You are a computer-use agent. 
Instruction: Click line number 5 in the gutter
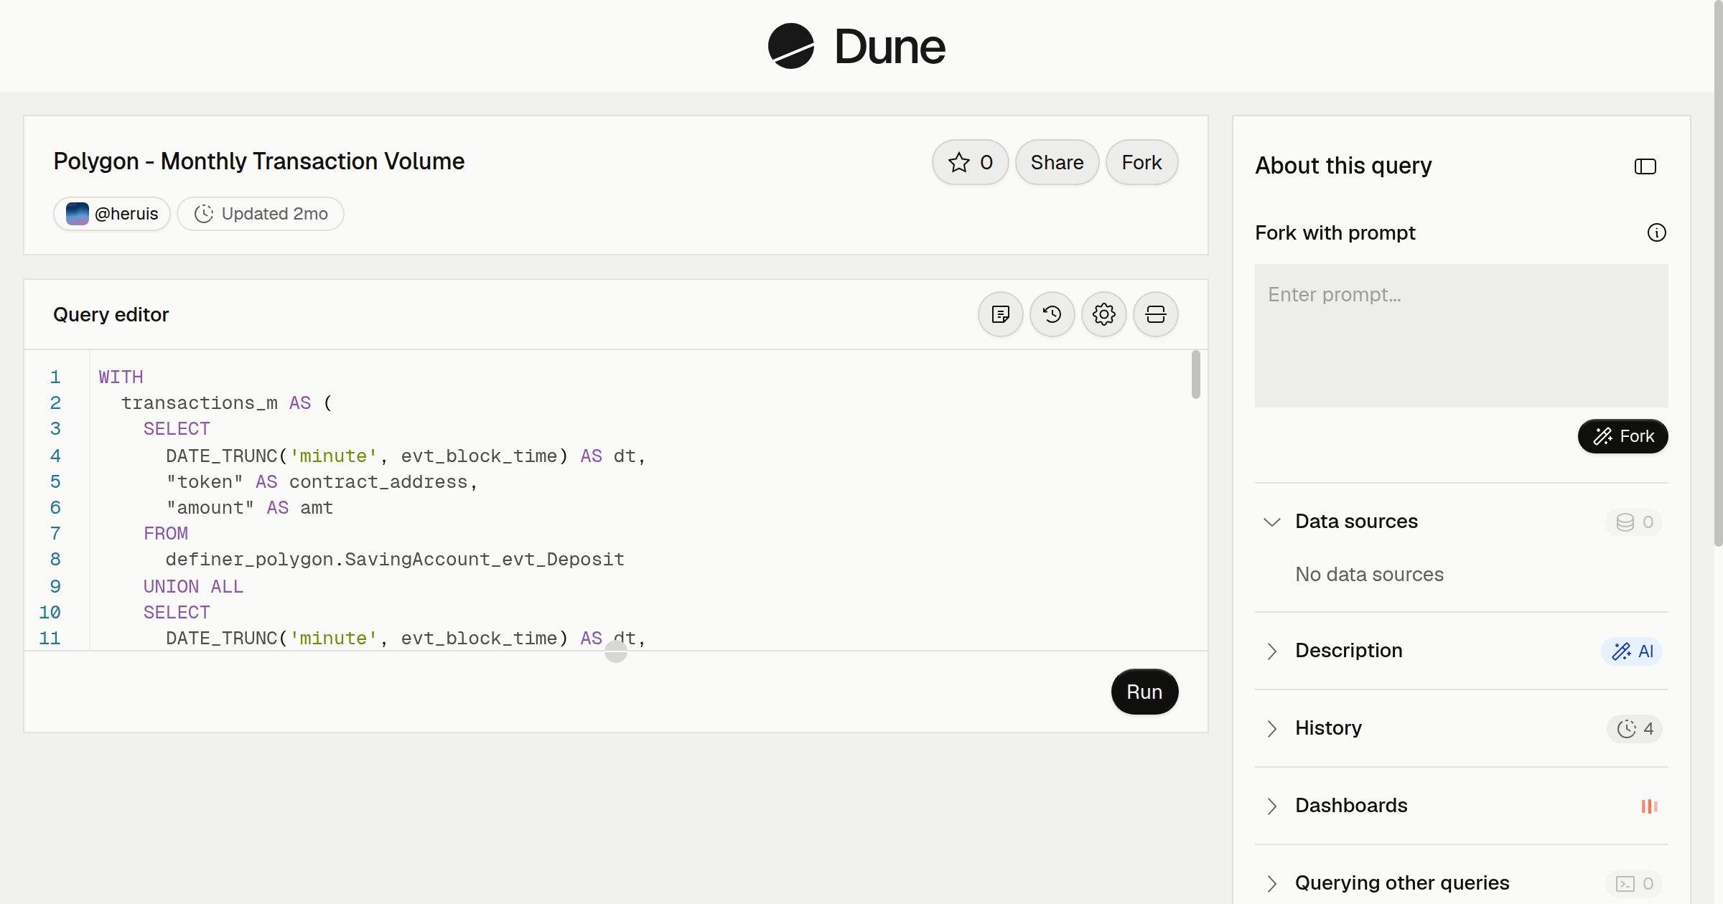(x=55, y=482)
